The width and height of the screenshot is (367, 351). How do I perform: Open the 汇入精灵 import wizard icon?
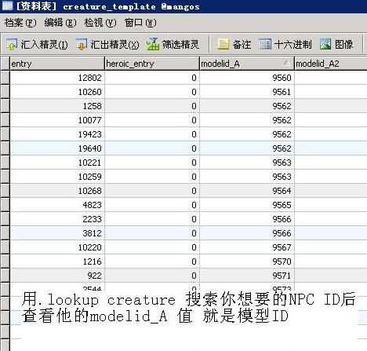[11, 44]
